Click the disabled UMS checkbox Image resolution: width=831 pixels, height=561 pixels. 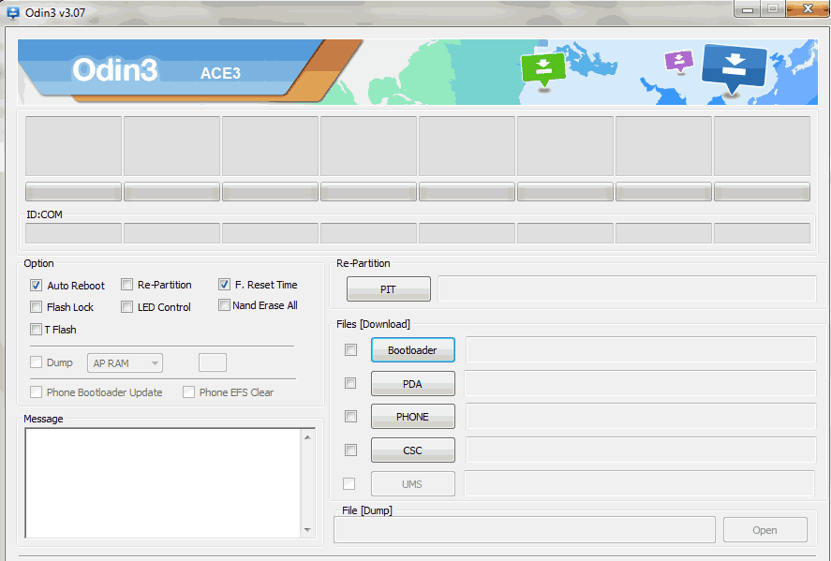tap(349, 483)
